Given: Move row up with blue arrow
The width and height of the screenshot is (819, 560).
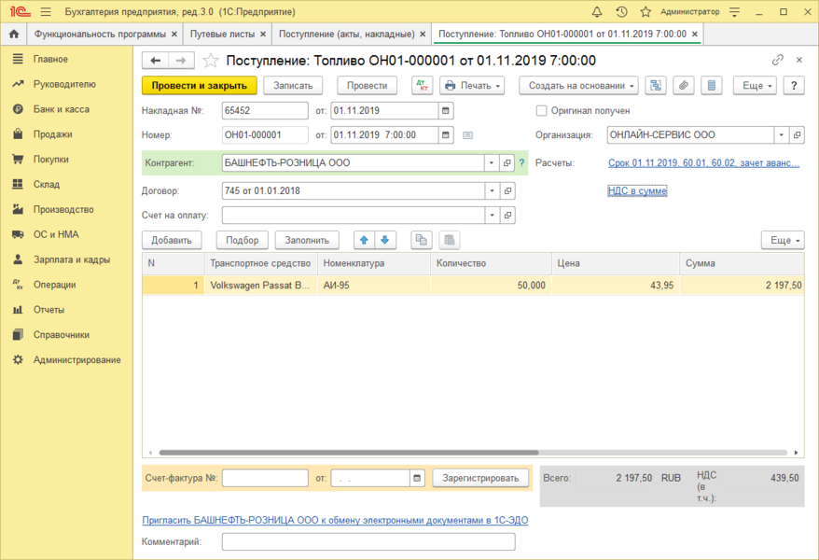Looking at the screenshot, I should click(365, 240).
